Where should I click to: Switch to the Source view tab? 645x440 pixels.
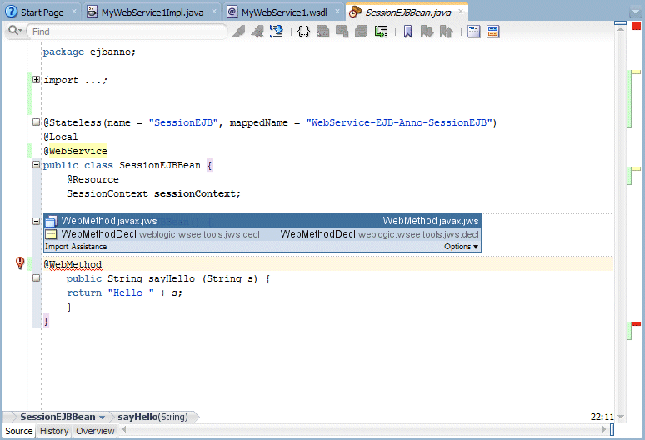(18, 431)
